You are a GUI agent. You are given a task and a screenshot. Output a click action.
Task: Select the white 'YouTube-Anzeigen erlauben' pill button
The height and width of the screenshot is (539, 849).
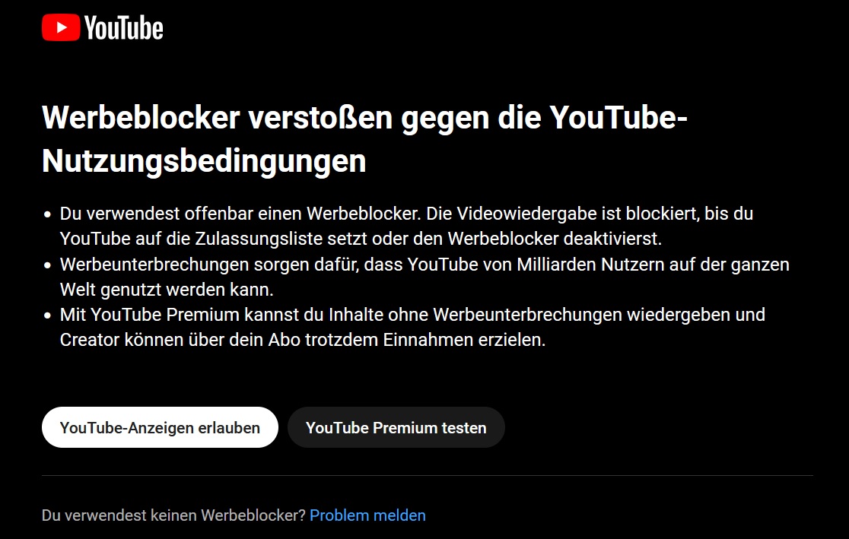tap(160, 427)
